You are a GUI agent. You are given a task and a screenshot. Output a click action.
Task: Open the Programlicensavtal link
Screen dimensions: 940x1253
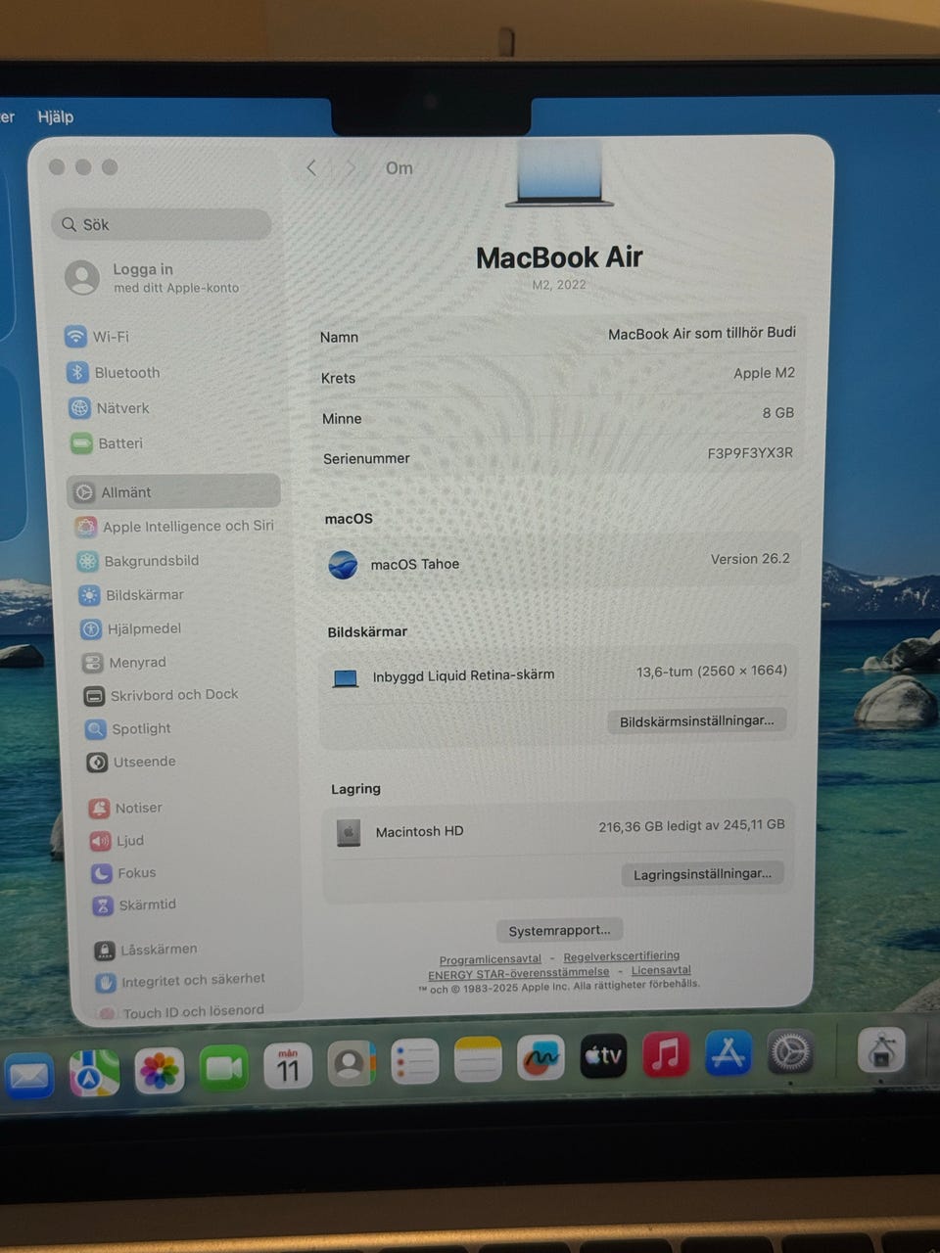pyautogui.click(x=490, y=959)
